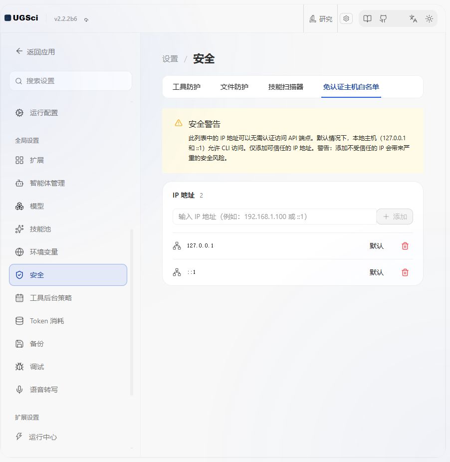Click the v2.2.2b6 version text
This screenshot has width=450, height=462.
(65, 19)
